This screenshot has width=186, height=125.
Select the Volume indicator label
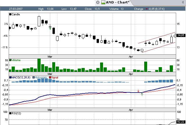click(16, 60)
